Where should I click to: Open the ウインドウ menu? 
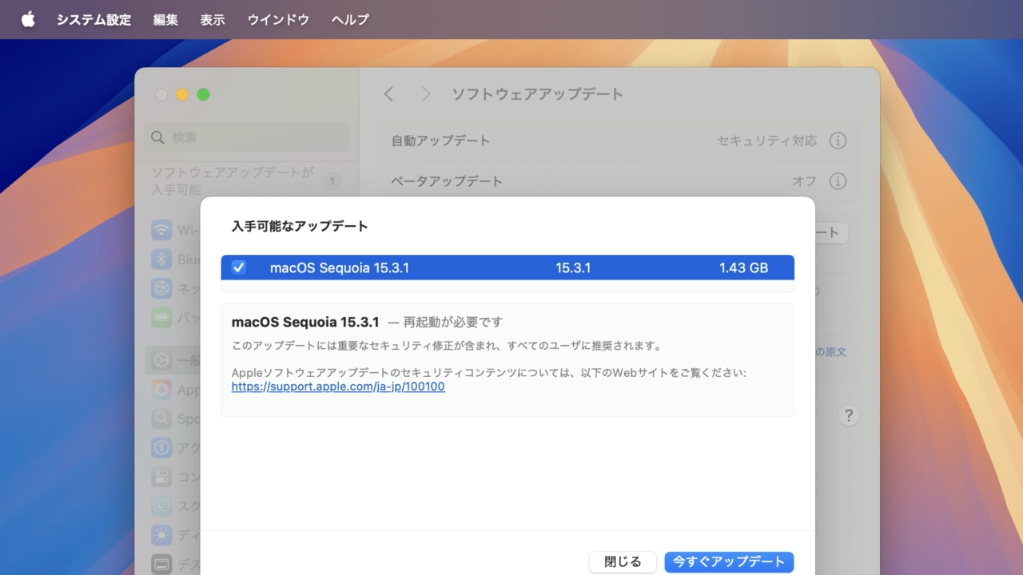[x=278, y=20]
